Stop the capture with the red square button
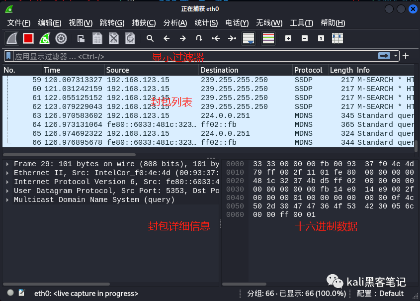420x301 pixels. tap(28, 39)
